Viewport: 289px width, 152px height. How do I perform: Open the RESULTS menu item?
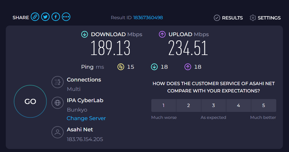point(232,18)
